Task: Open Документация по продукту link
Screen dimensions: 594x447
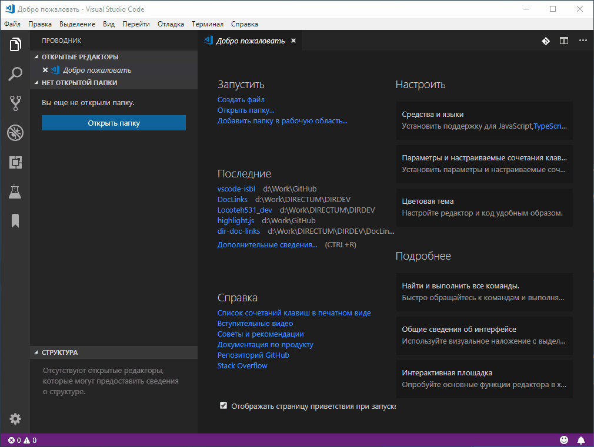Action: [265, 345]
